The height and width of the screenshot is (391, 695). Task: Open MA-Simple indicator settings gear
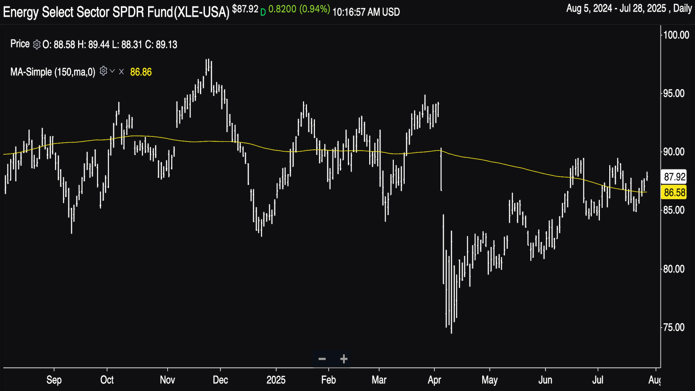[x=104, y=71]
